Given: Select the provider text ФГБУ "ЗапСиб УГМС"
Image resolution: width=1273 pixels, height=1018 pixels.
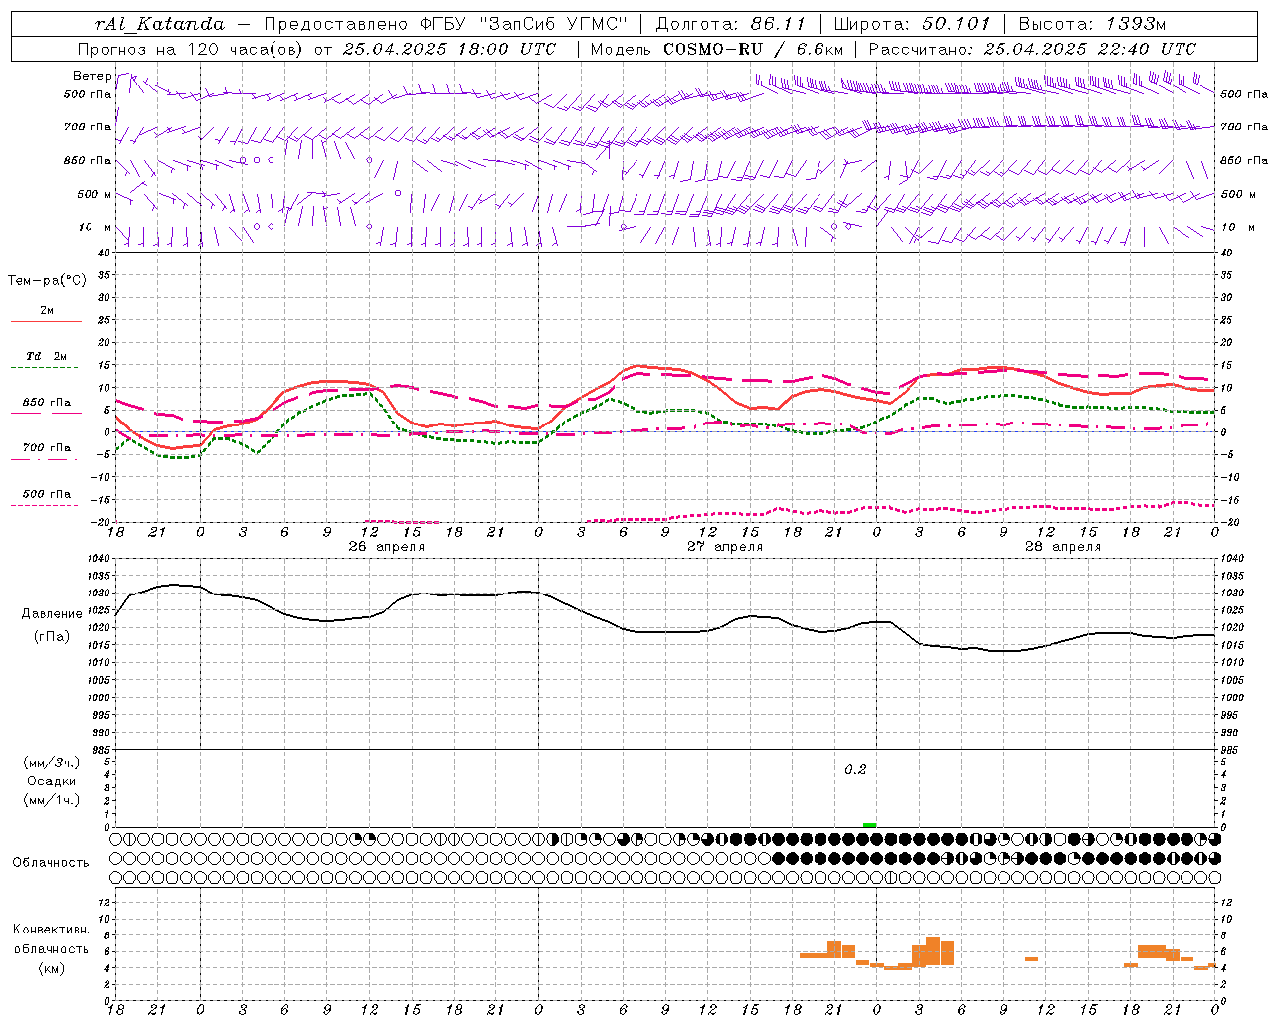Looking at the screenshot, I should point(525,24).
